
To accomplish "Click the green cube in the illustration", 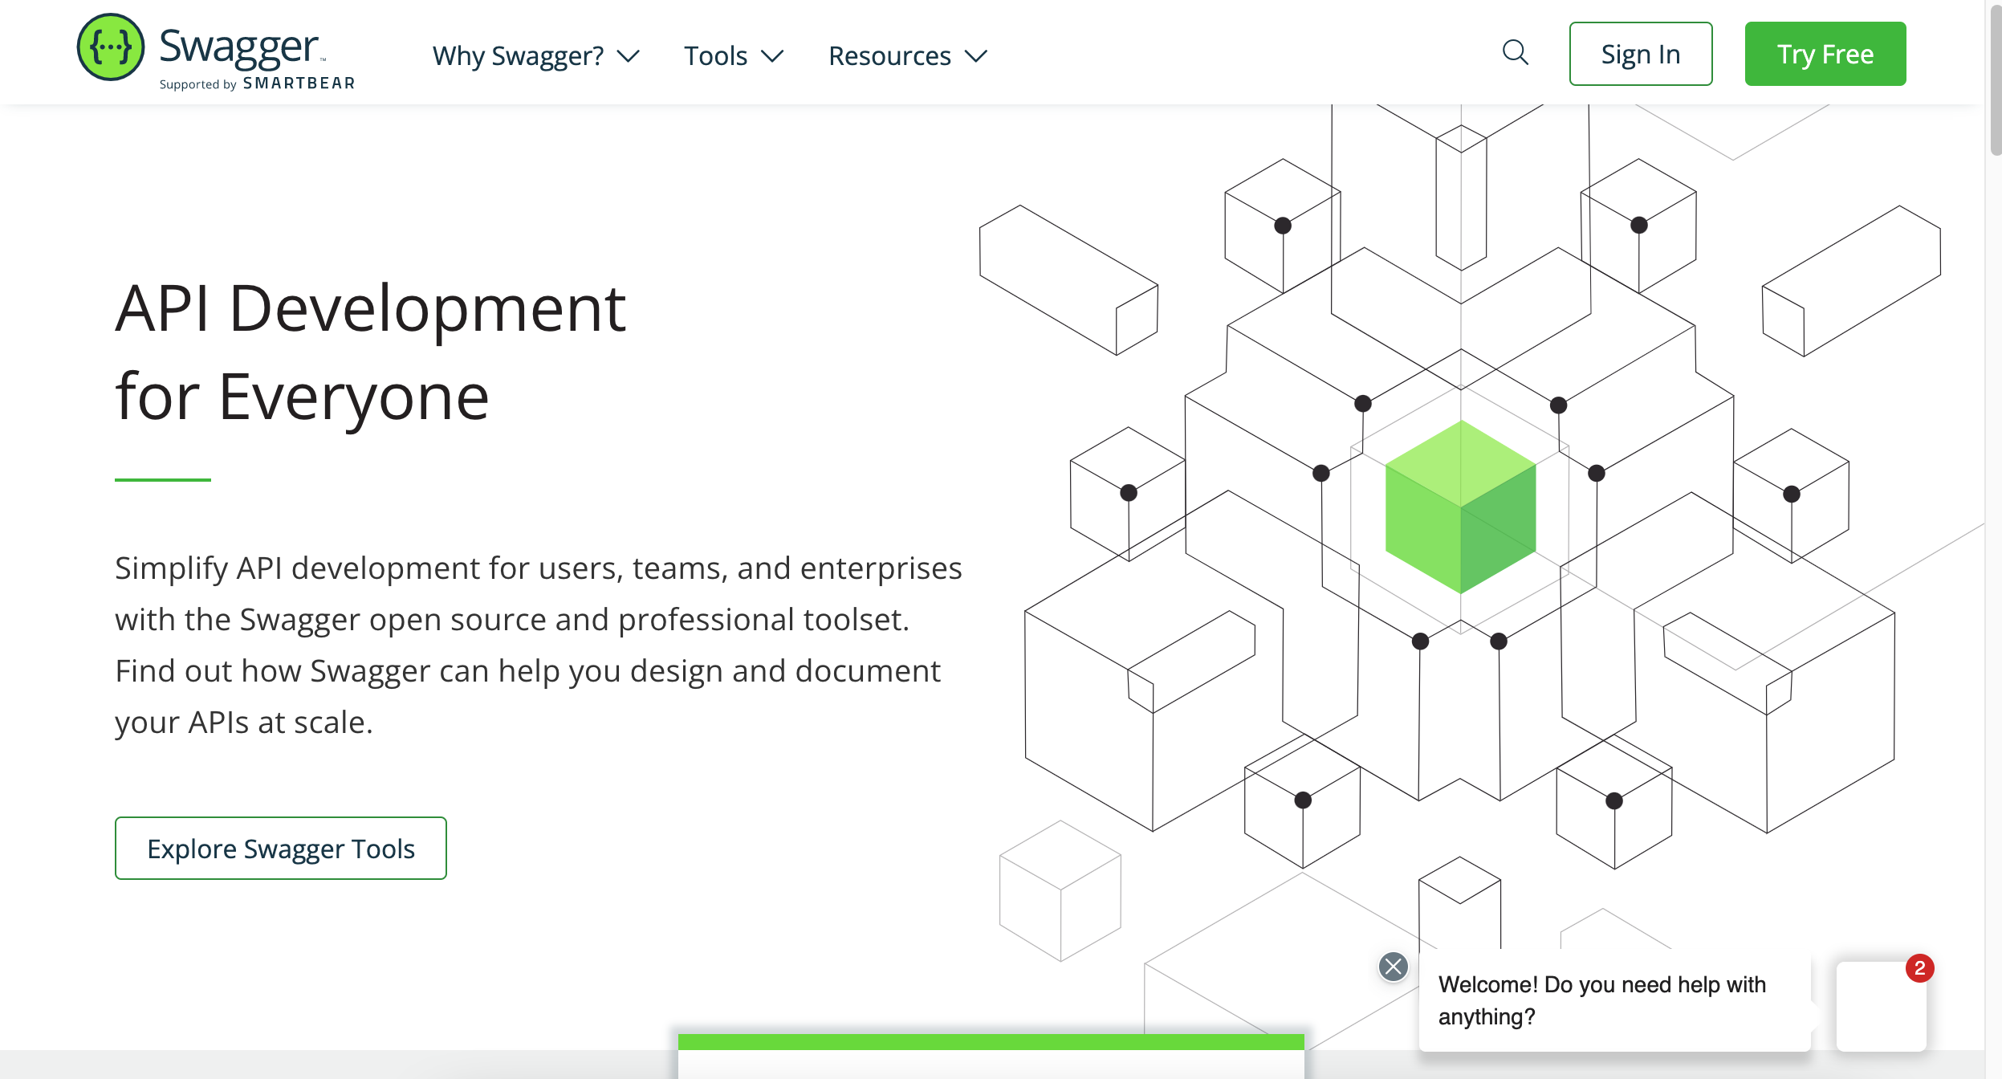I will [1460, 507].
